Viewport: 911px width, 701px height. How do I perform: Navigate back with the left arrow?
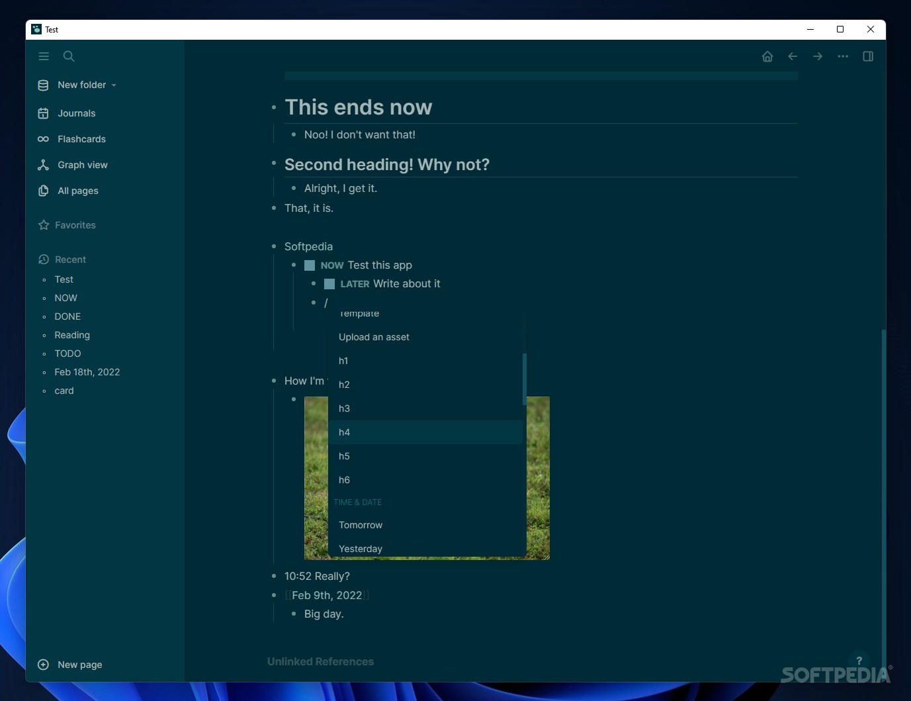click(x=793, y=56)
